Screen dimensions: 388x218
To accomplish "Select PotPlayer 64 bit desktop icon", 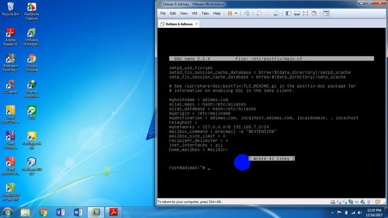I will pos(32,140).
